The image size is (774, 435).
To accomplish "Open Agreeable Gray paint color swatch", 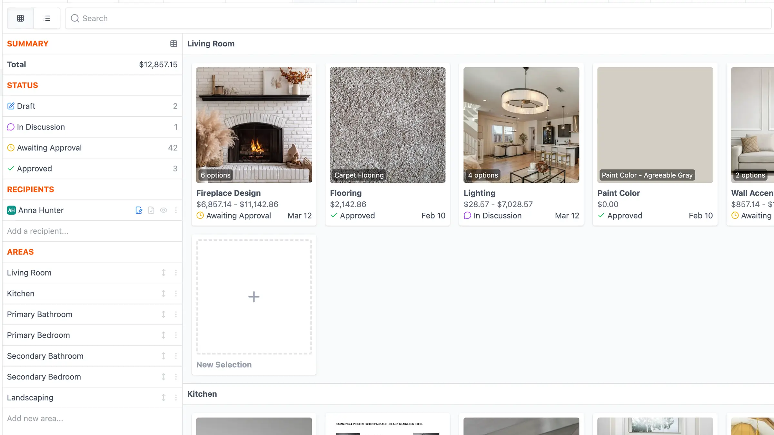I will [x=655, y=125].
